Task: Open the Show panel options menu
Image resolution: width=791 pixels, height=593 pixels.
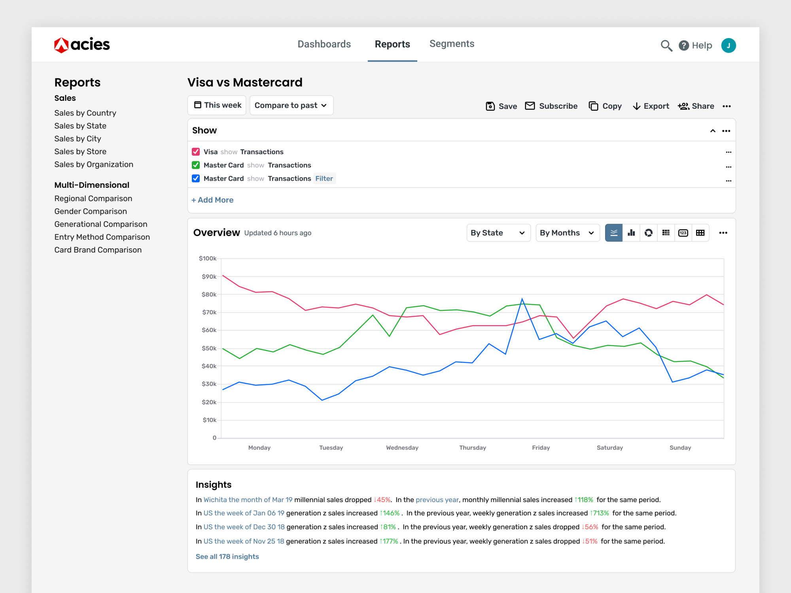Action: 726,131
